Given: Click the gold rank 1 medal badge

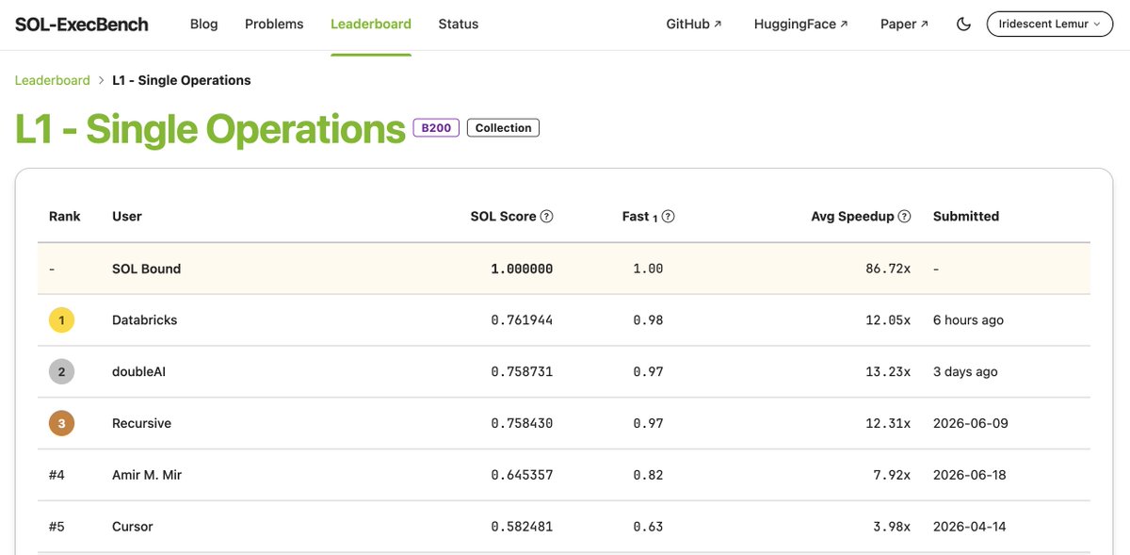Looking at the screenshot, I should [61, 320].
